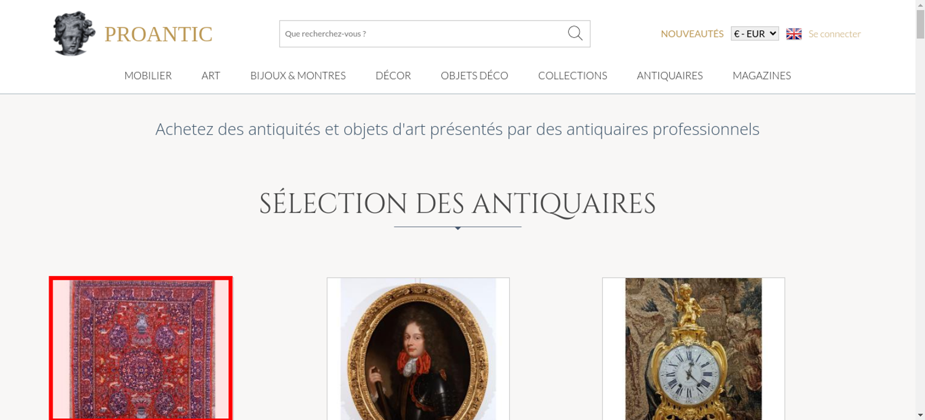Open the ANTIQUAIRES menu

coord(670,75)
